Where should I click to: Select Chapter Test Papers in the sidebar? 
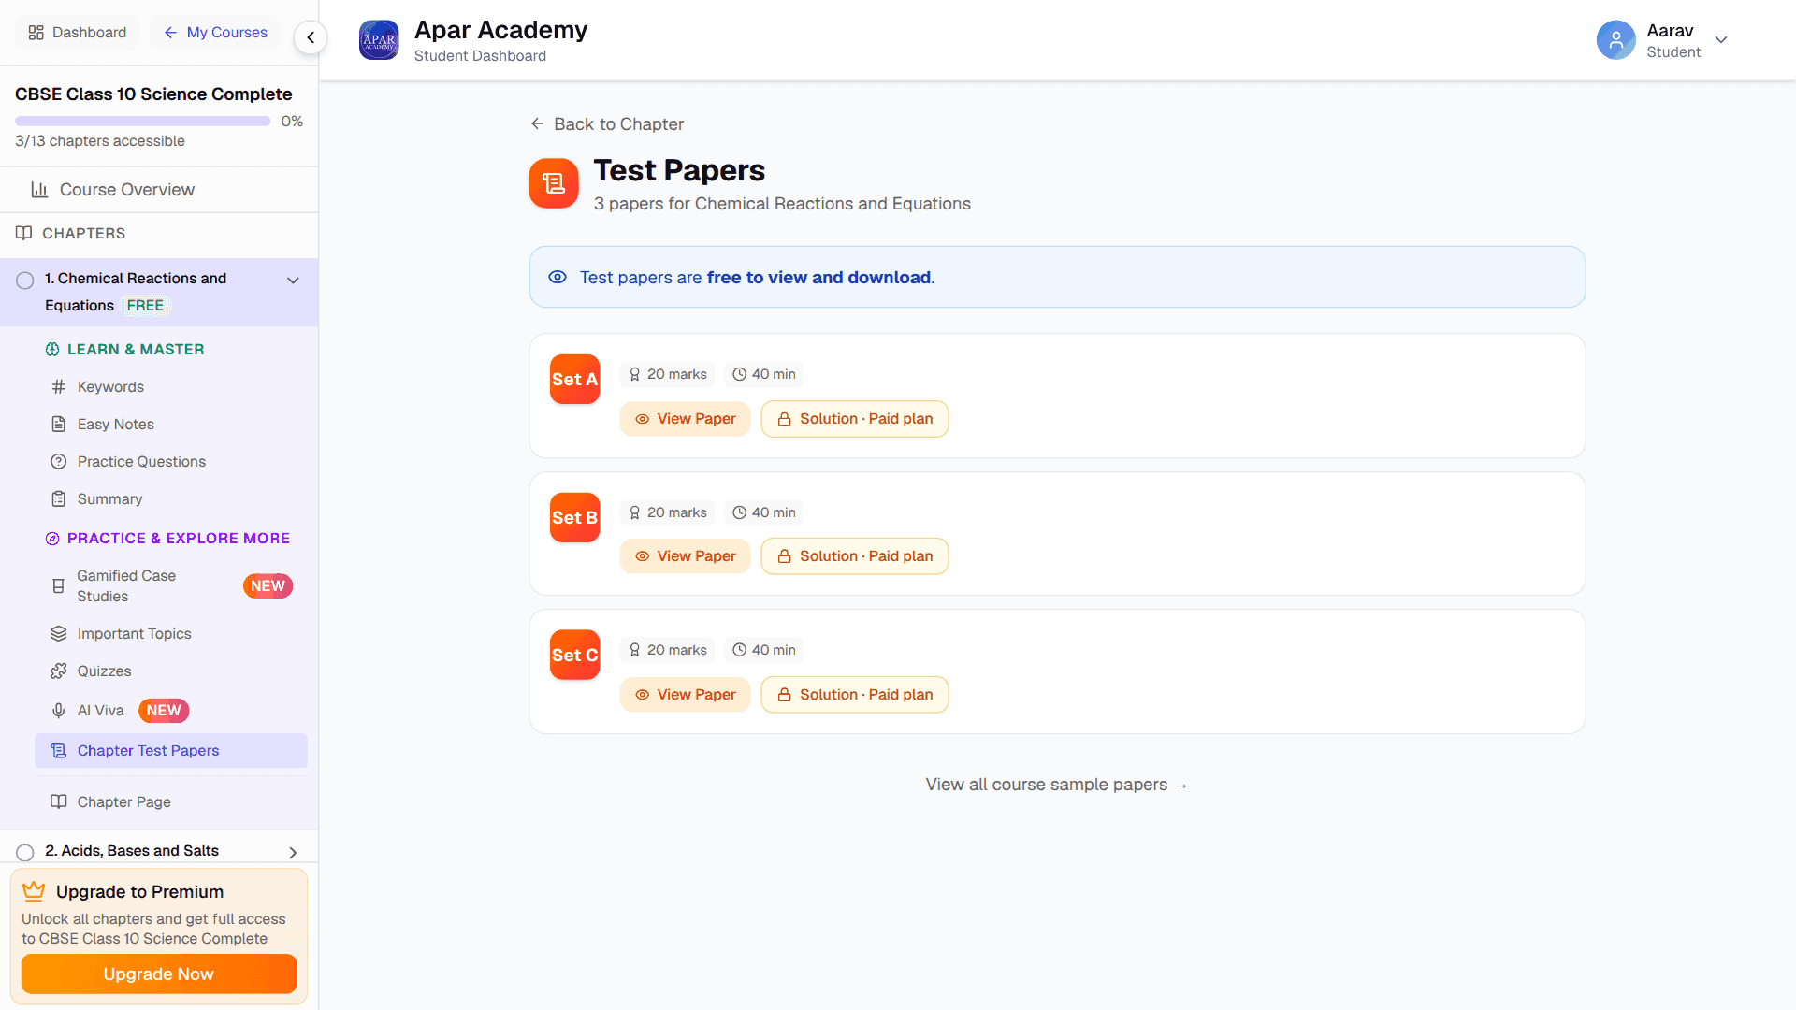click(171, 750)
